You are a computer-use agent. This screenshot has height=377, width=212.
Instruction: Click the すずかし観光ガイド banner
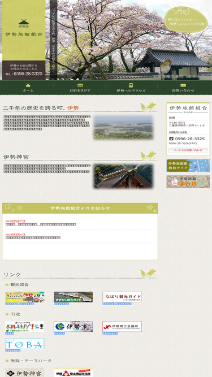pyautogui.click(x=73, y=297)
